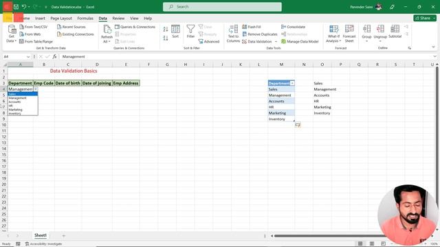Click Quick Analysis icon below table
440x247 pixels.
tap(298, 125)
